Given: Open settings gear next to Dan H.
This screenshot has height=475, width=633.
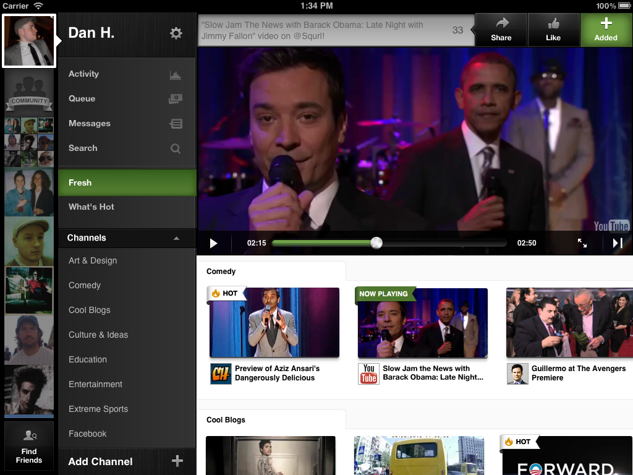Looking at the screenshot, I should pyautogui.click(x=176, y=33).
